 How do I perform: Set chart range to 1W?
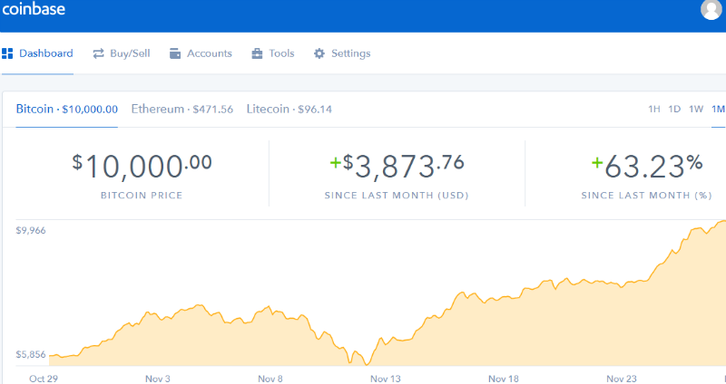696,110
